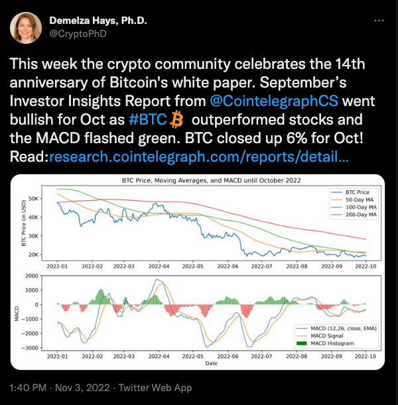Image resolution: width=398 pixels, height=405 pixels.
Task: Click the Twitter Web App source label
Action: (155, 388)
